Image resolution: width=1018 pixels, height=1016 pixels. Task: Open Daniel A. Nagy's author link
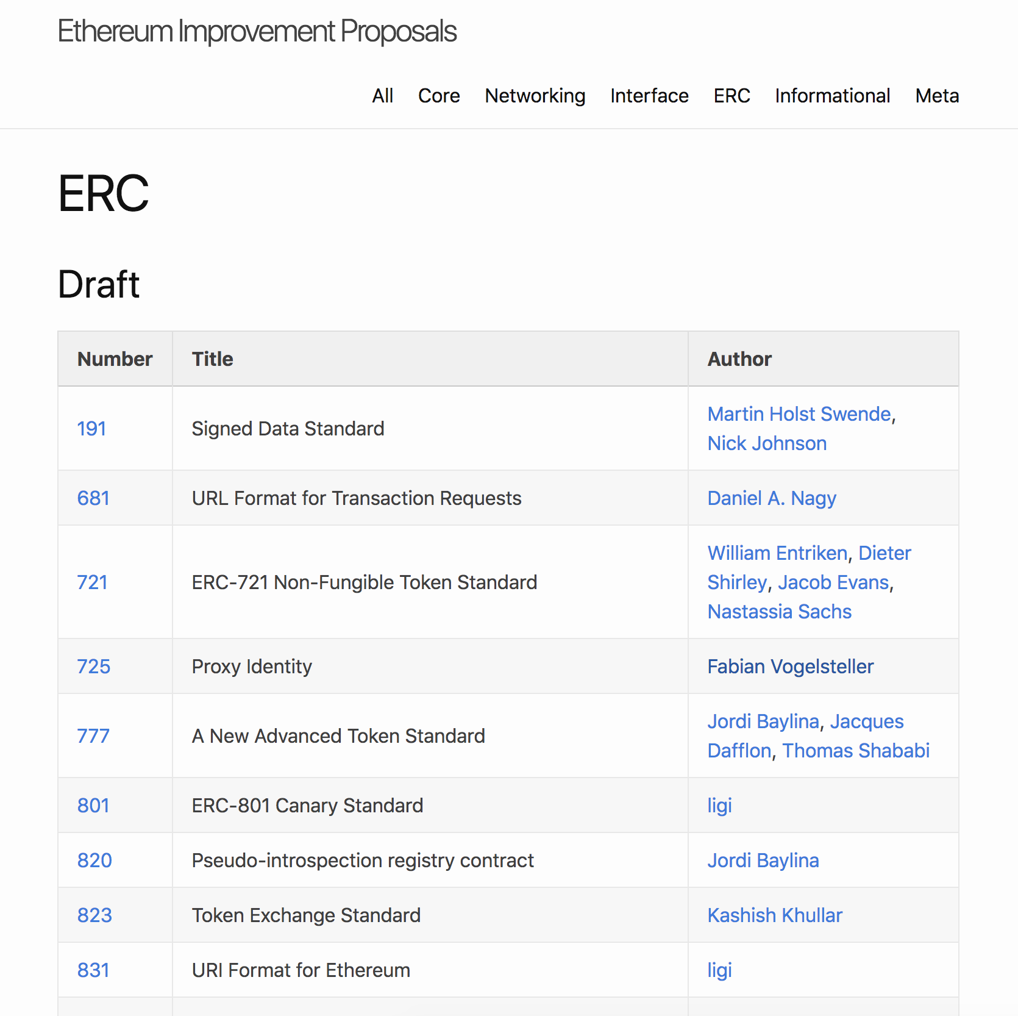772,498
